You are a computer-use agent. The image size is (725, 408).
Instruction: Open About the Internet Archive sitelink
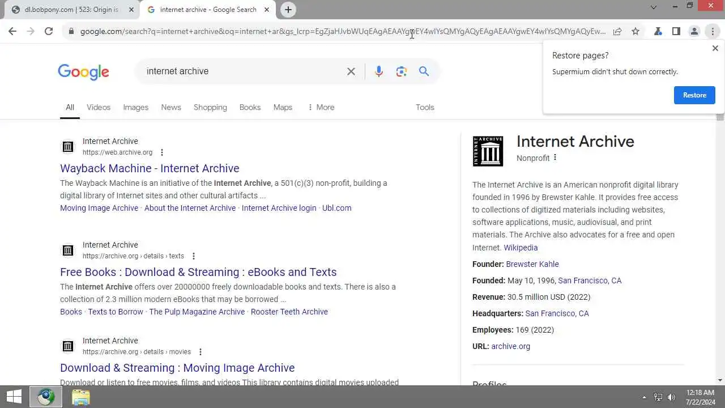pyautogui.click(x=190, y=208)
